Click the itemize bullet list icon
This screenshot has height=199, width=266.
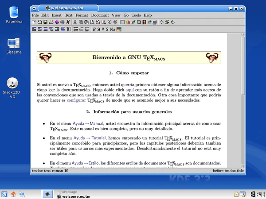point(75,29)
